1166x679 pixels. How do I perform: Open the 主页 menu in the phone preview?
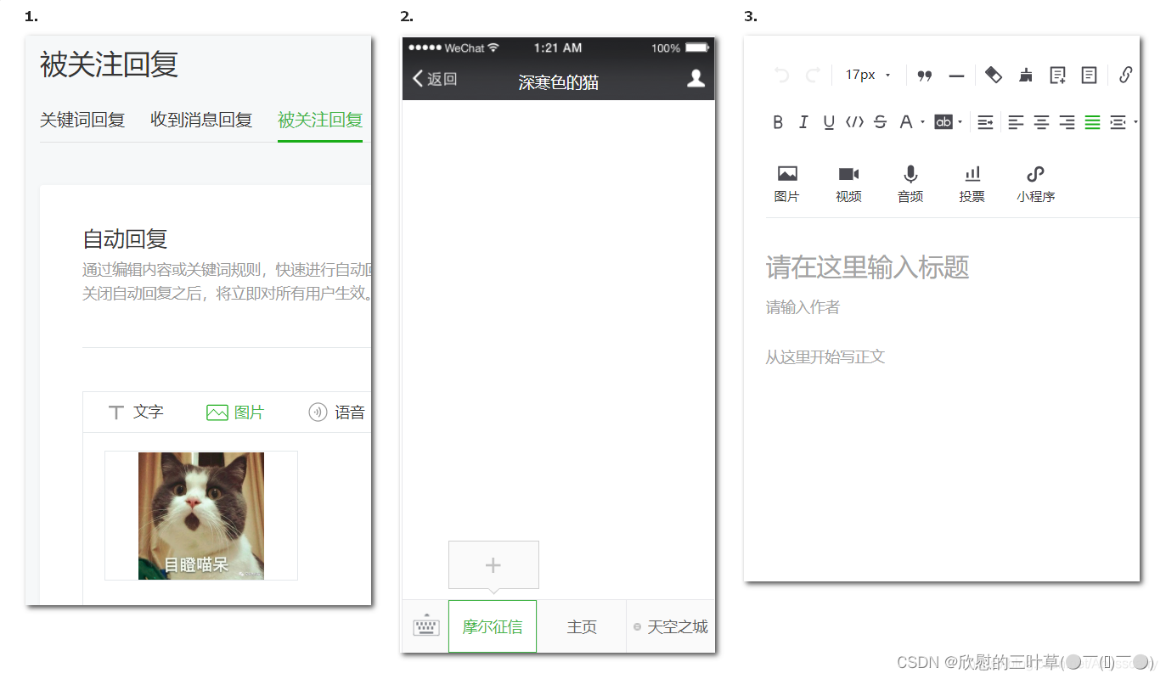(582, 626)
